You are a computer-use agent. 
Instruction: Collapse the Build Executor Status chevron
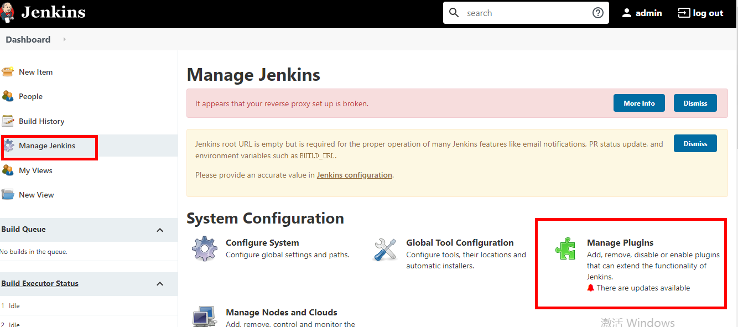tap(160, 284)
